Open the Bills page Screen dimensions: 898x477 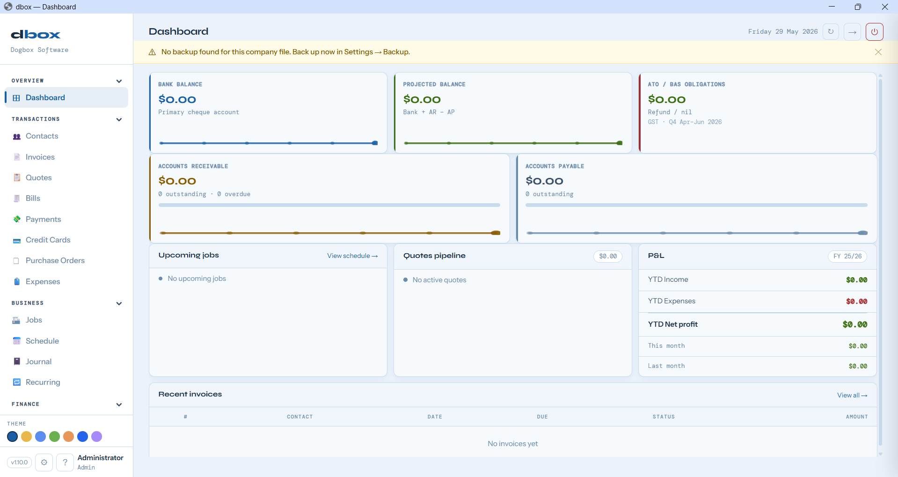[x=66, y=198]
